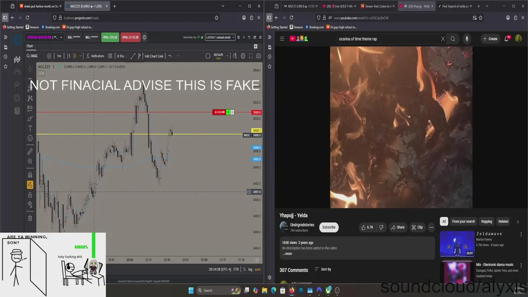The image size is (528, 297).
Task: Open the chart layout grid icon
Action: [109, 56]
